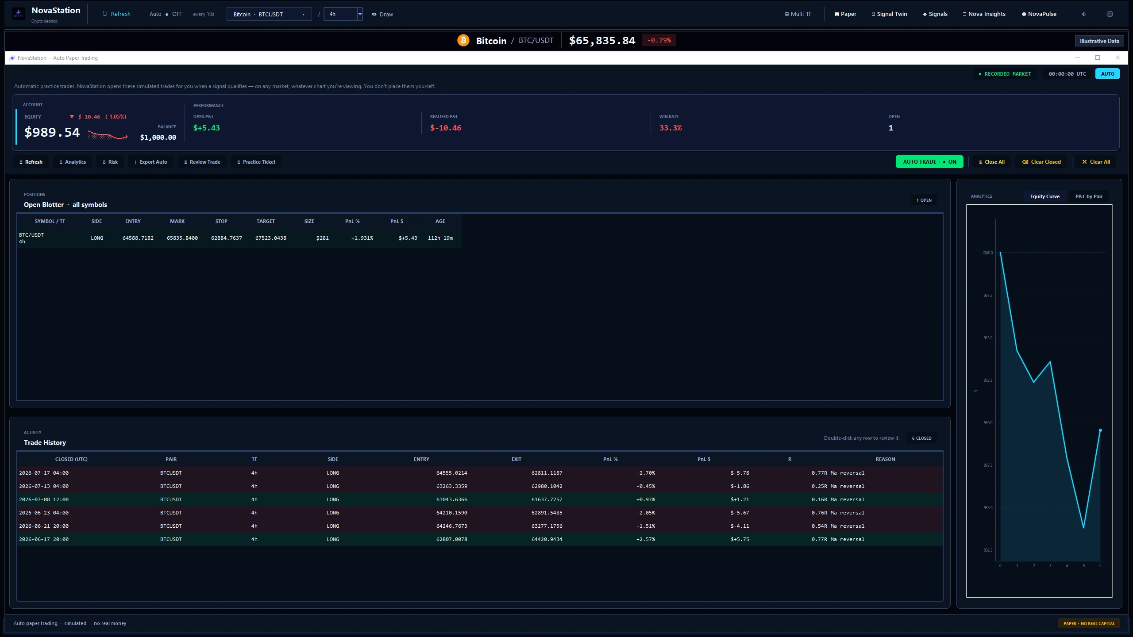
Task: Click the Clear Closed button
Action: 1041,162
